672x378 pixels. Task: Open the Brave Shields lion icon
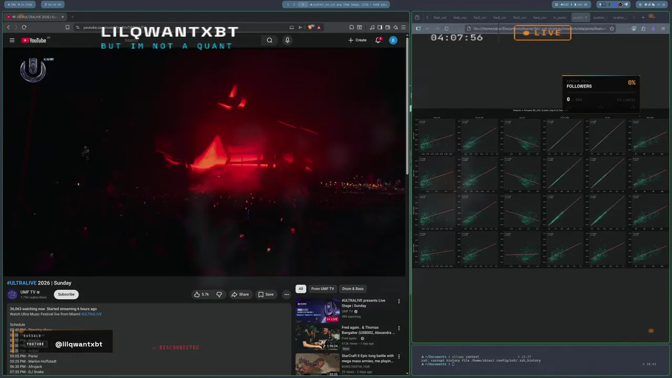311,27
